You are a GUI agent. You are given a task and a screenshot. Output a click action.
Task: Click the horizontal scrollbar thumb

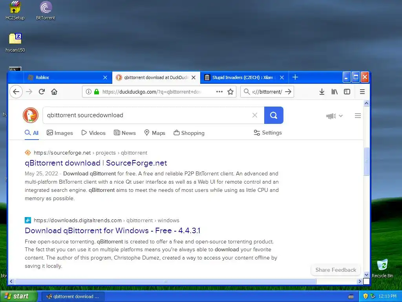166,281
